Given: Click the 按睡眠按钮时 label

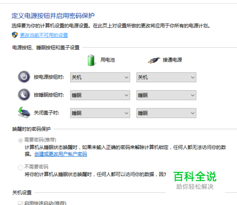Looking at the screenshot, I should click(x=49, y=95).
